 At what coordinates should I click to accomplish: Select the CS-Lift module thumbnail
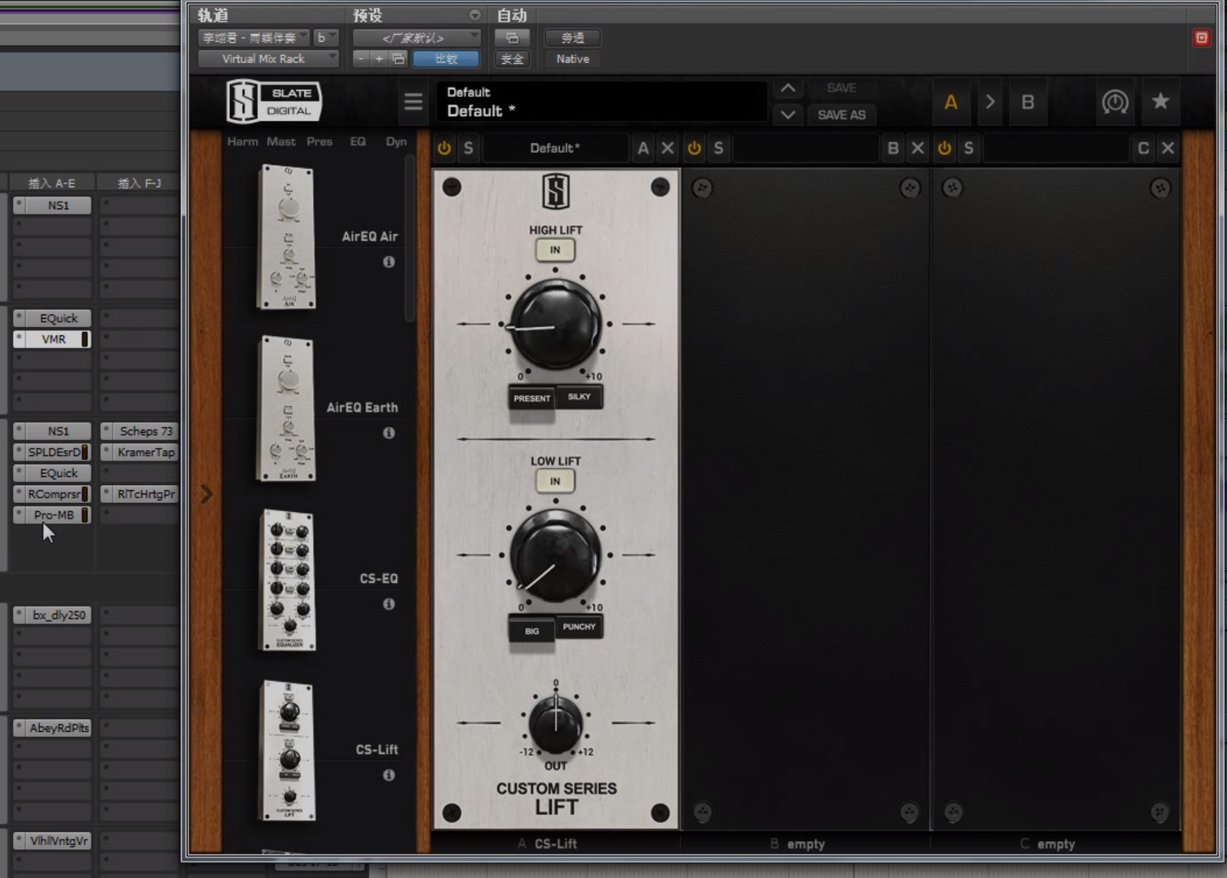click(288, 750)
